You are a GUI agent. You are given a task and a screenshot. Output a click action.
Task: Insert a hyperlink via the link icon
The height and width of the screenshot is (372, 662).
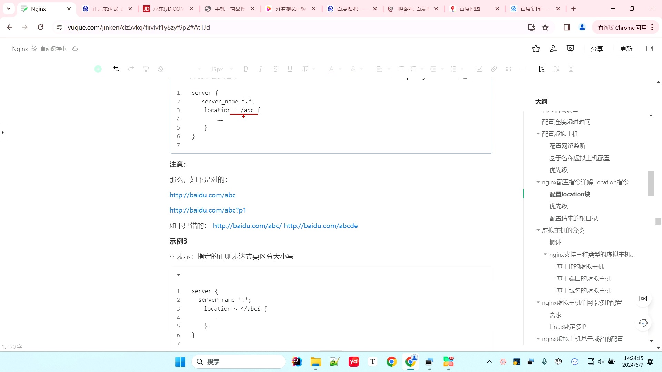[x=494, y=69]
